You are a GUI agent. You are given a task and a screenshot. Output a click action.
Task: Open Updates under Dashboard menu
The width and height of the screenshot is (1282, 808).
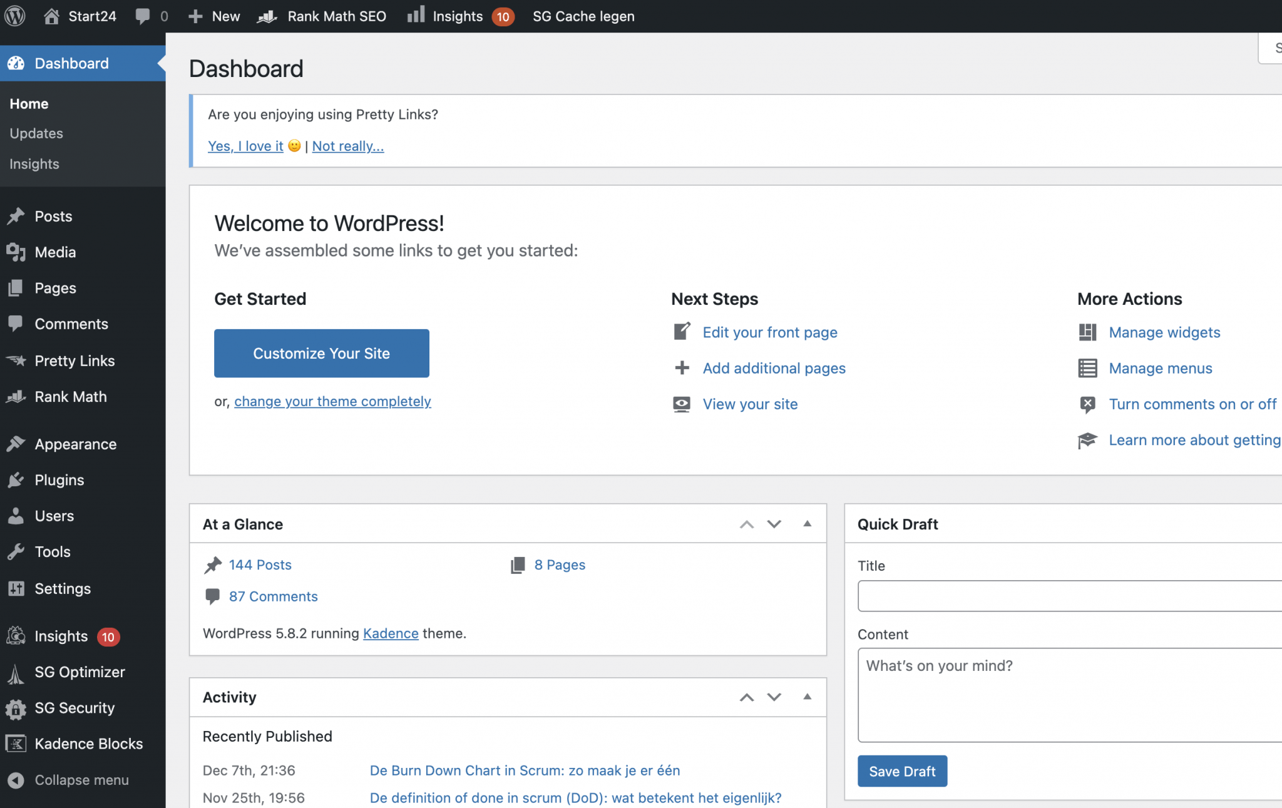(36, 133)
